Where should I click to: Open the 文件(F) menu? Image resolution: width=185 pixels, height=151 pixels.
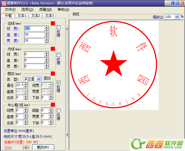tap(10, 10)
